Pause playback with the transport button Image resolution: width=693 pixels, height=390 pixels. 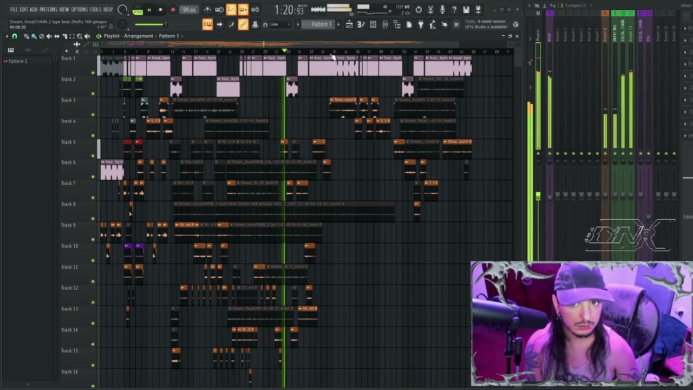click(x=149, y=10)
